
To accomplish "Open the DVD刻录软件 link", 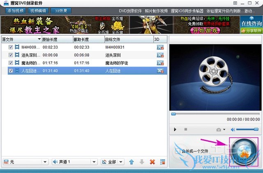I will click(x=130, y=11).
